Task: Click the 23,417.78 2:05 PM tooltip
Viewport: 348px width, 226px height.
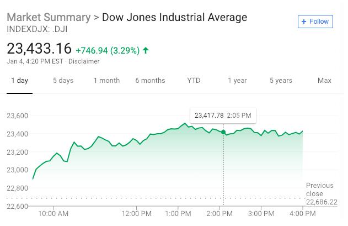Action: (x=223, y=115)
